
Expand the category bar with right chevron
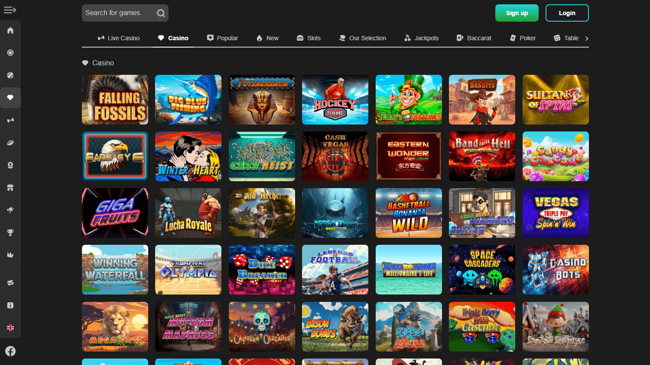pyautogui.click(x=587, y=38)
